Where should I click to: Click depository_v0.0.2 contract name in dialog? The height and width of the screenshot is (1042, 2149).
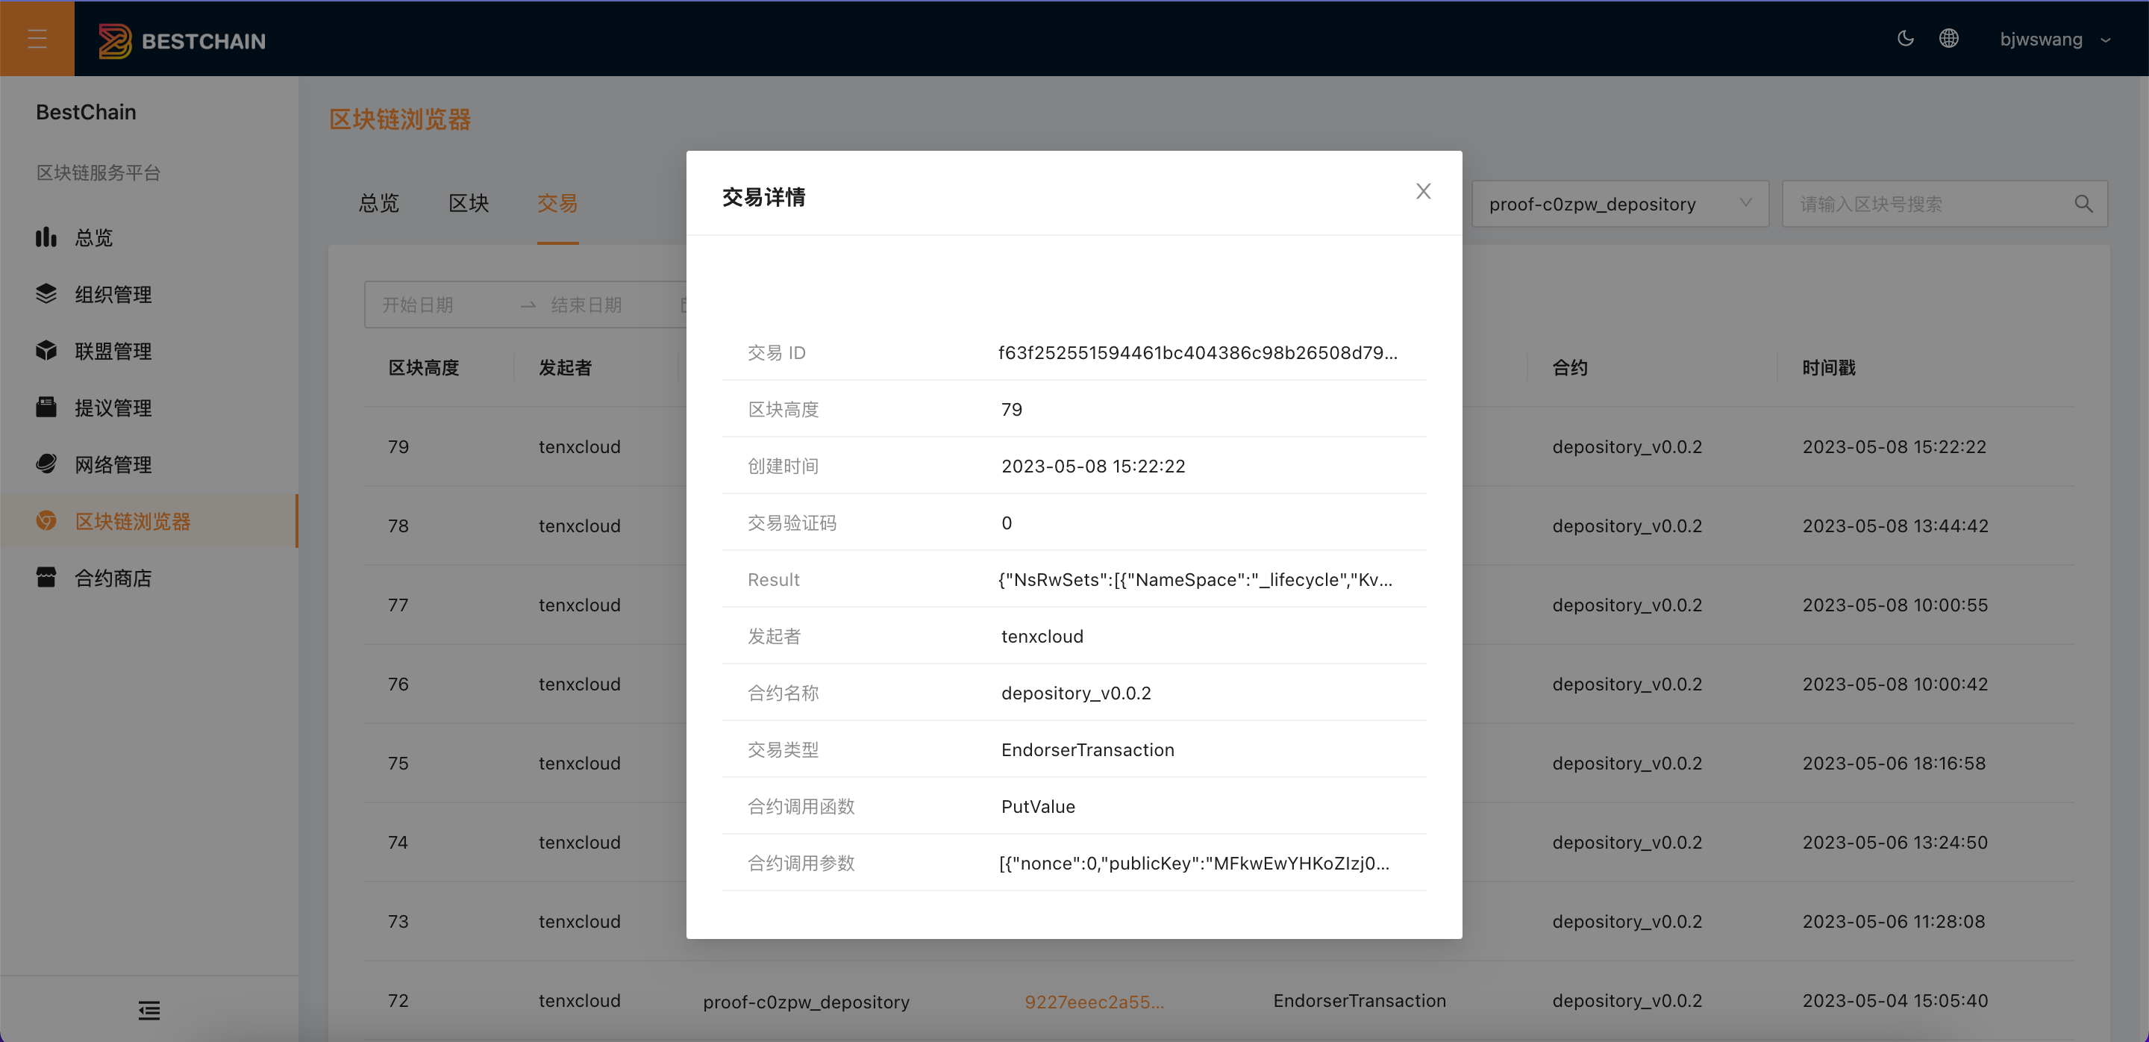pyautogui.click(x=1075, y=693)
